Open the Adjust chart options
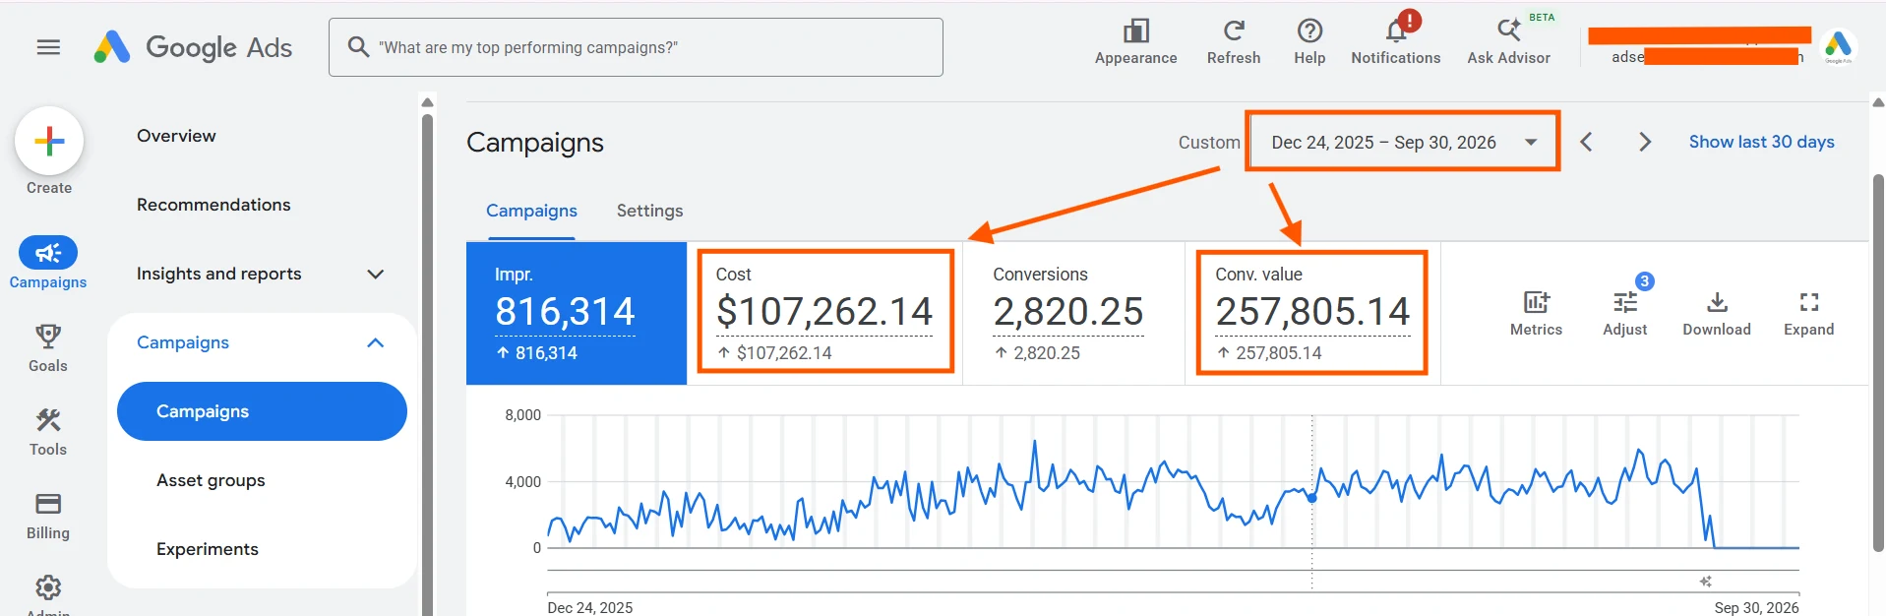 tap(1624, 313)
